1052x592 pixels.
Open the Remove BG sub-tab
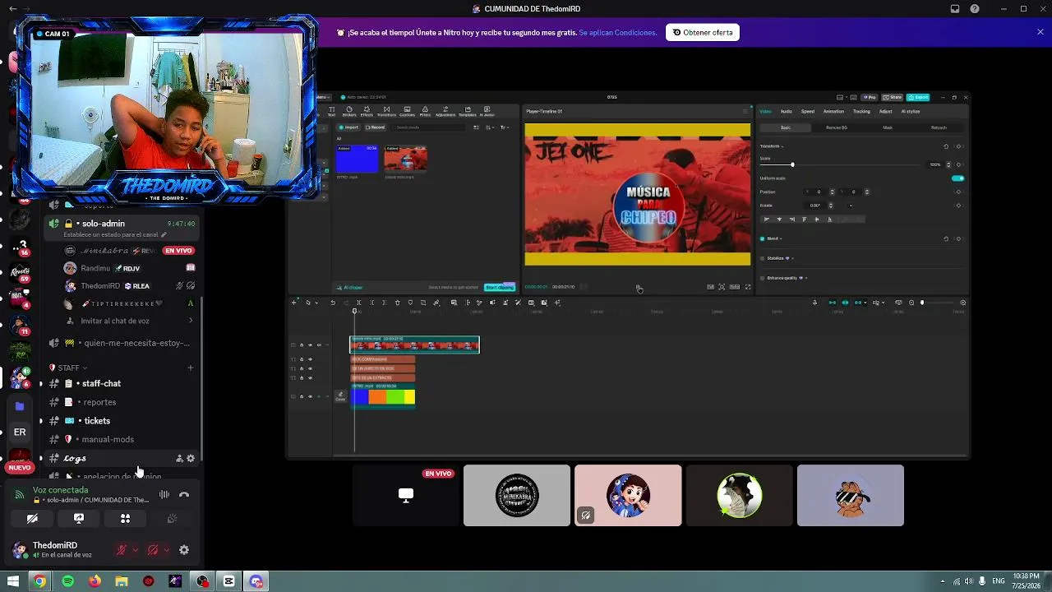point(836,127)
